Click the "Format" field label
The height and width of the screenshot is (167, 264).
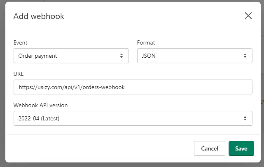(146, 42)
